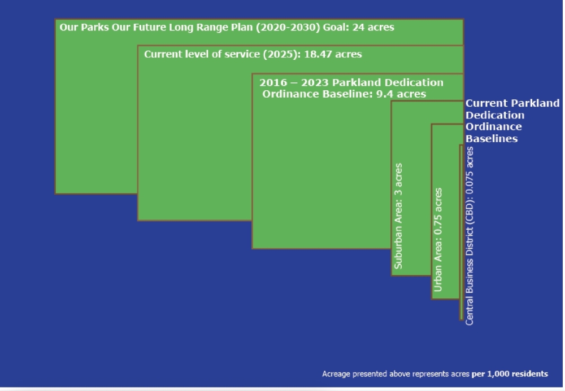Click the word Baselines in the heading
Image resolution: width=565 pixels, height=391 pixels.
pyautogui.click(x=491, y=139)
